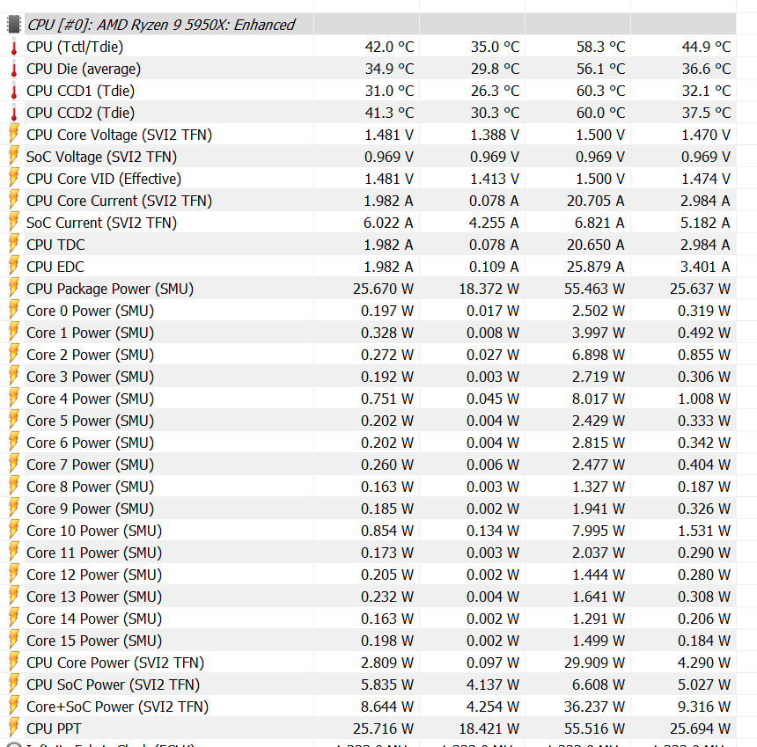Select the CPU EDC row label

(55, 267)
